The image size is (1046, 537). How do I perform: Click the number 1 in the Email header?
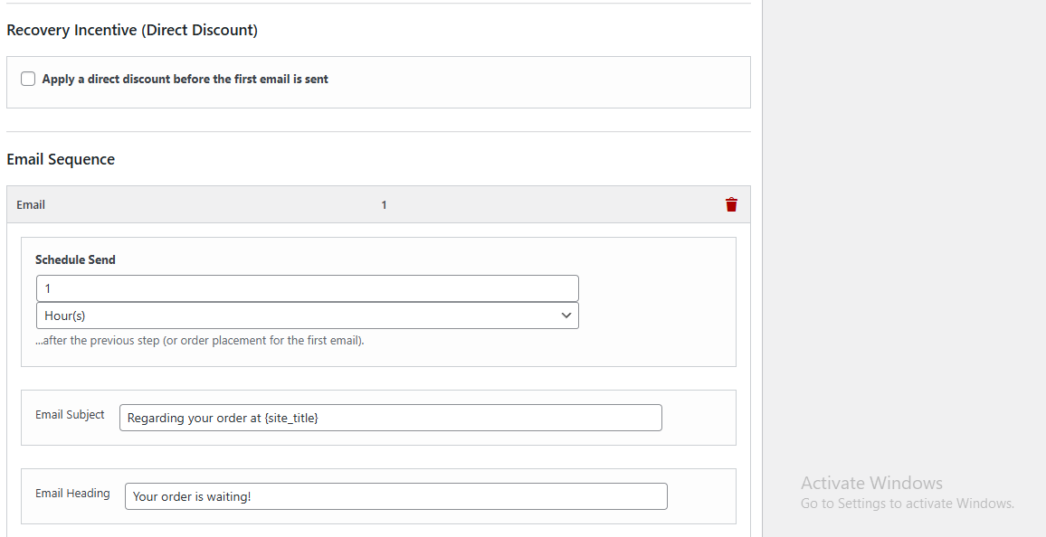tap(384, 204)
